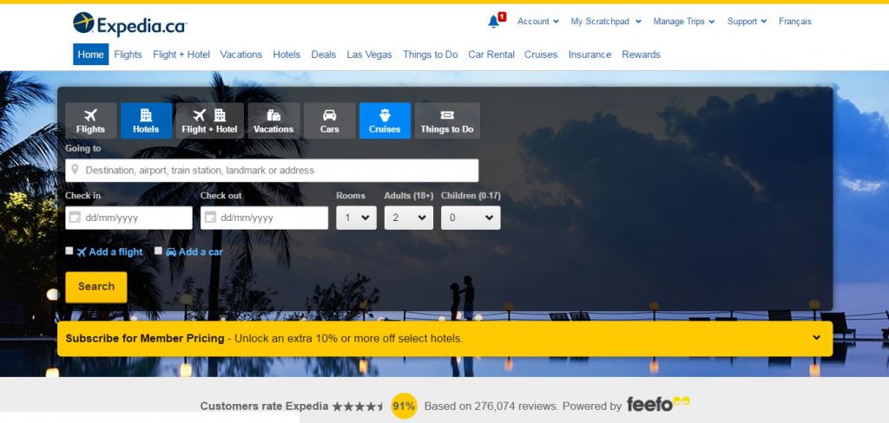Open the Car Rental nav item
This screenshot has height=423, width=889.
pyautogui.click(x=491, y=55)
